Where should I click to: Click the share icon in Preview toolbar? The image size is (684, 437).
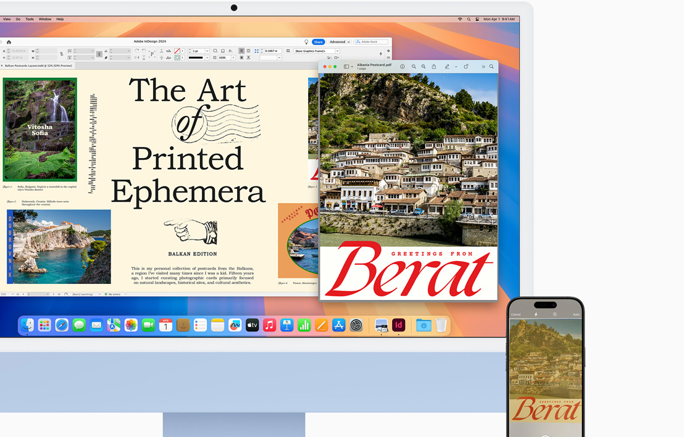pos(433,67)
